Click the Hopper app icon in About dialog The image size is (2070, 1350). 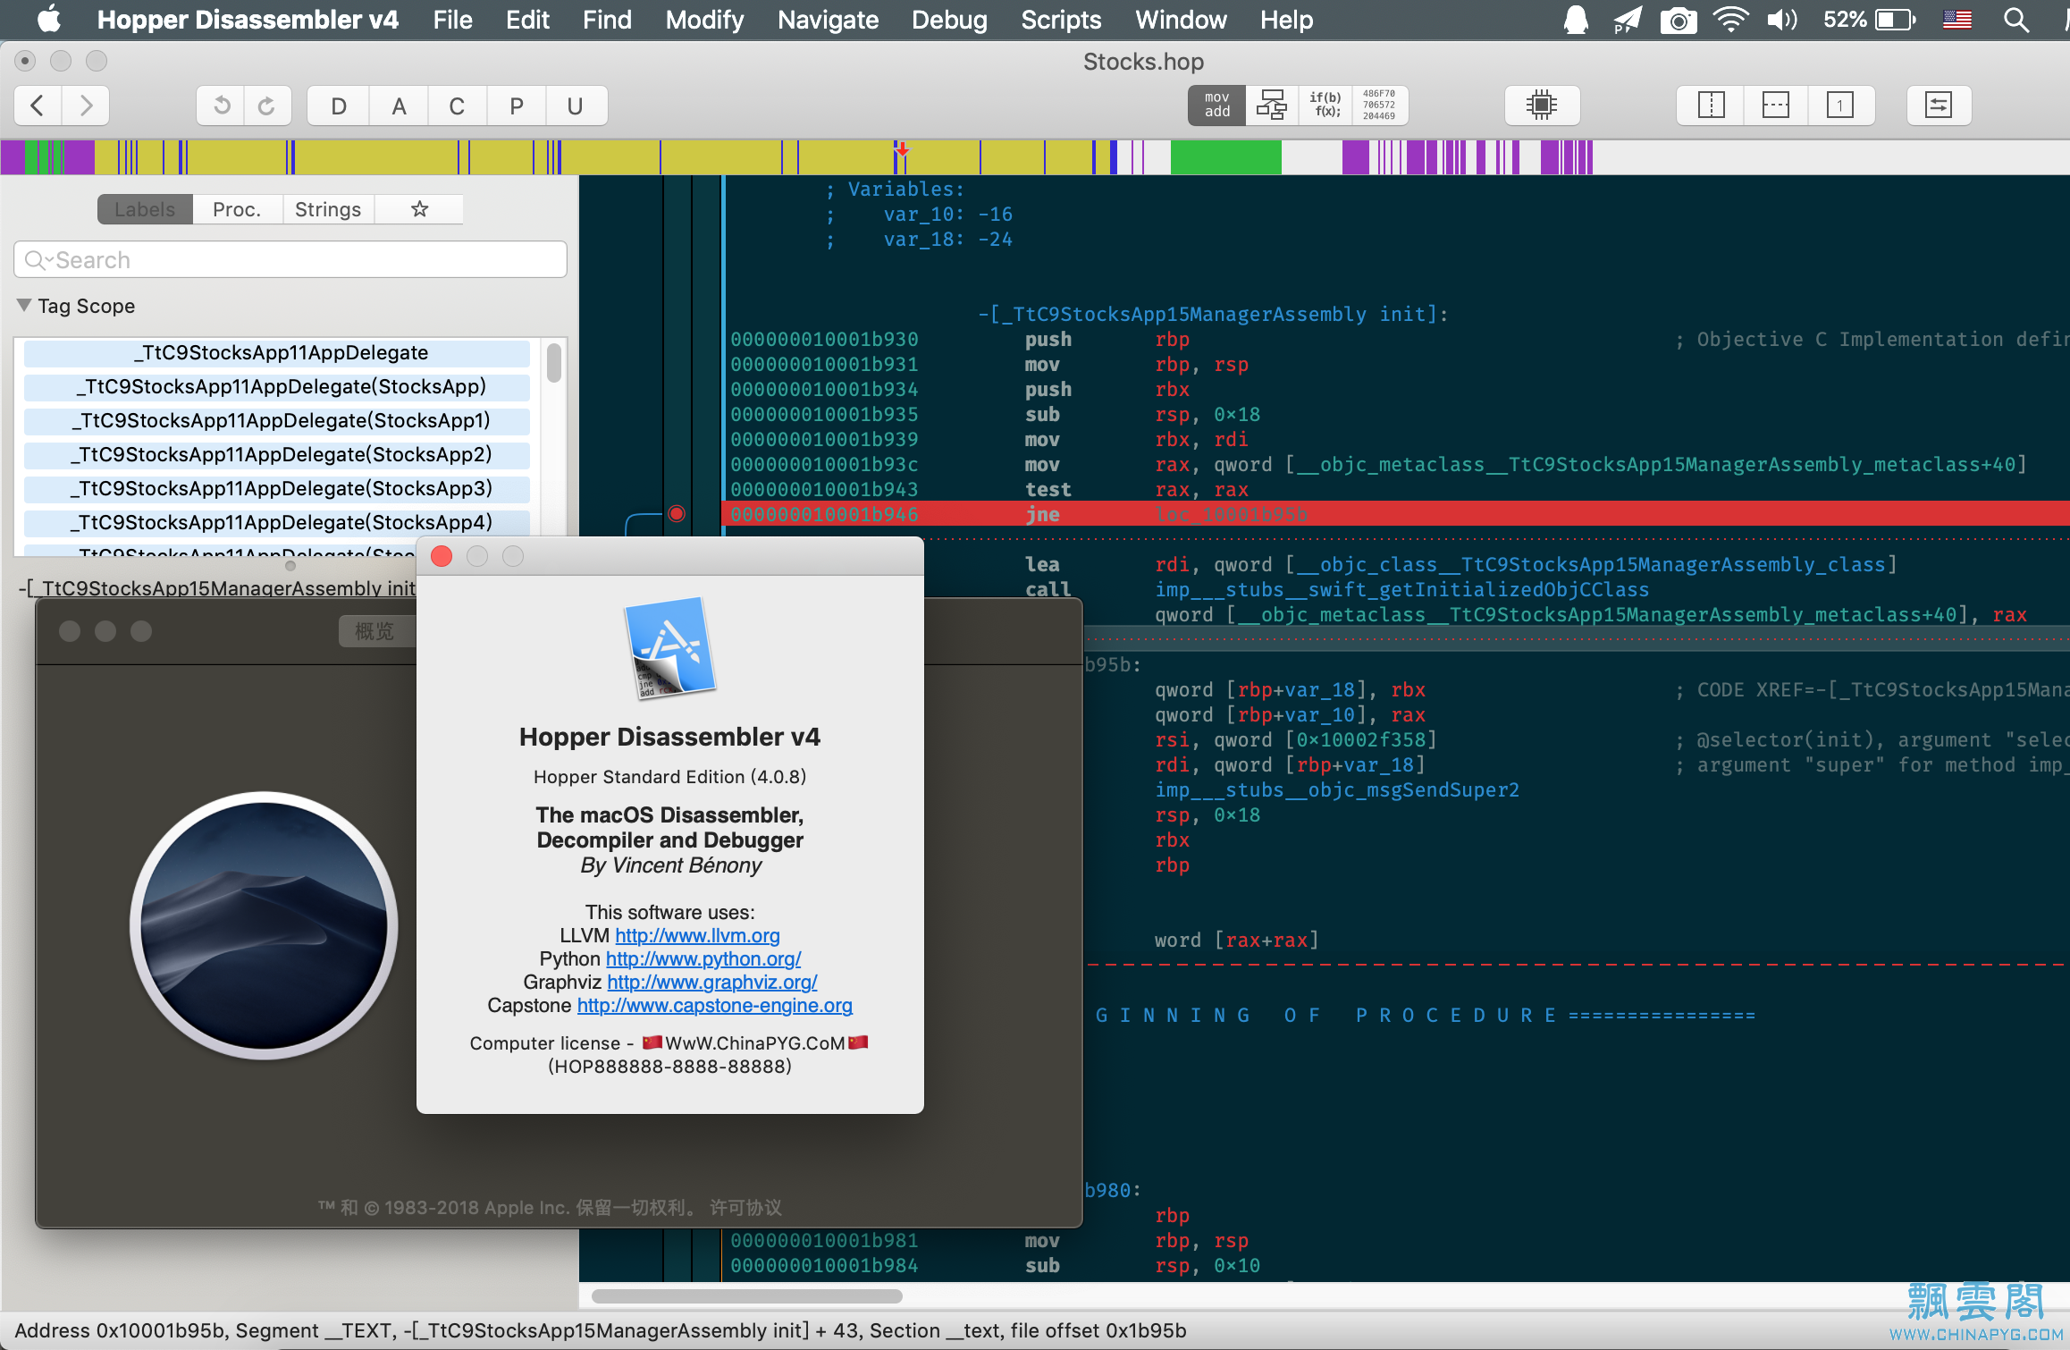(670, 647)
